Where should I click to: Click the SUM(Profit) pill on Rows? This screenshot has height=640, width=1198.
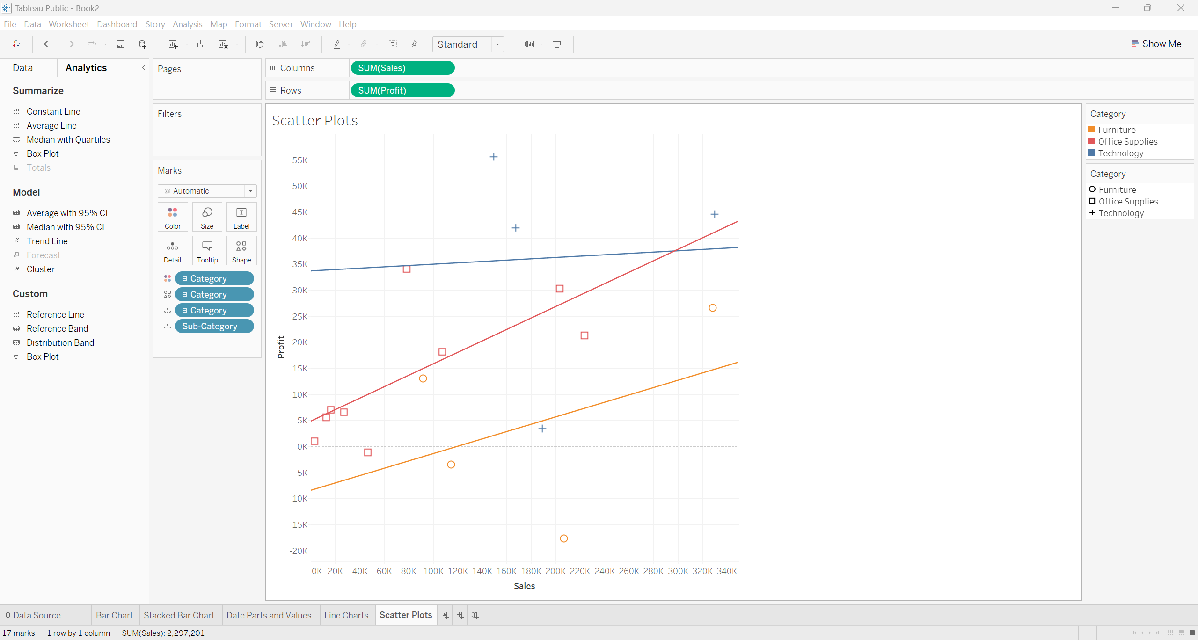[x=402, y=90]
